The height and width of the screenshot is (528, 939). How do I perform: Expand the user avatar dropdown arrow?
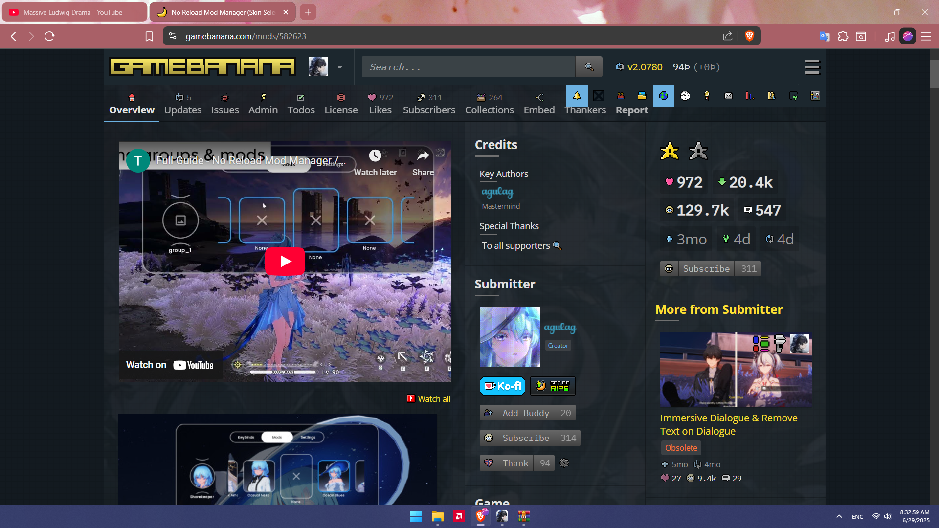[340, 67]
